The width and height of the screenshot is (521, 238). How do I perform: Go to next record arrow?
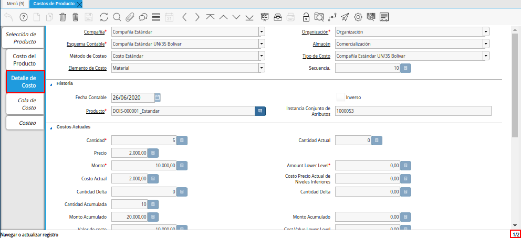[197, 17]
